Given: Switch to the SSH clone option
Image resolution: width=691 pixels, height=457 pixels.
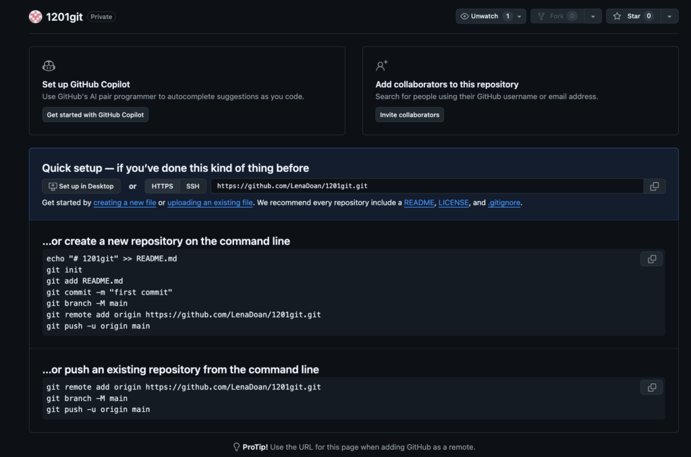Looking at the screenshot, I should tap(192, 186).
